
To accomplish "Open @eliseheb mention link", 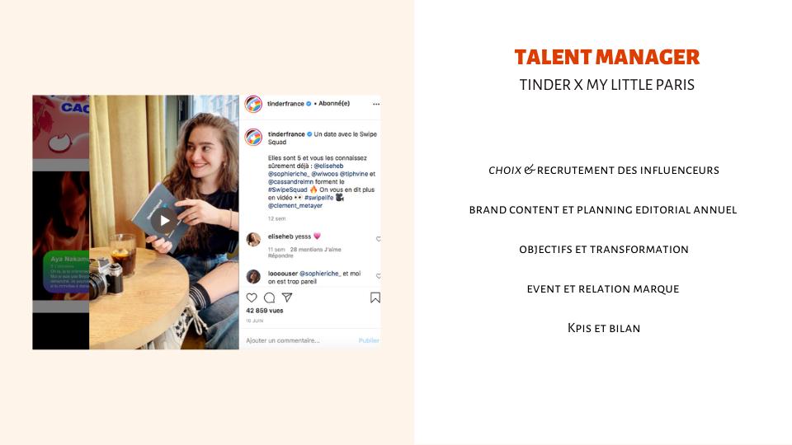I will point(328,166).
